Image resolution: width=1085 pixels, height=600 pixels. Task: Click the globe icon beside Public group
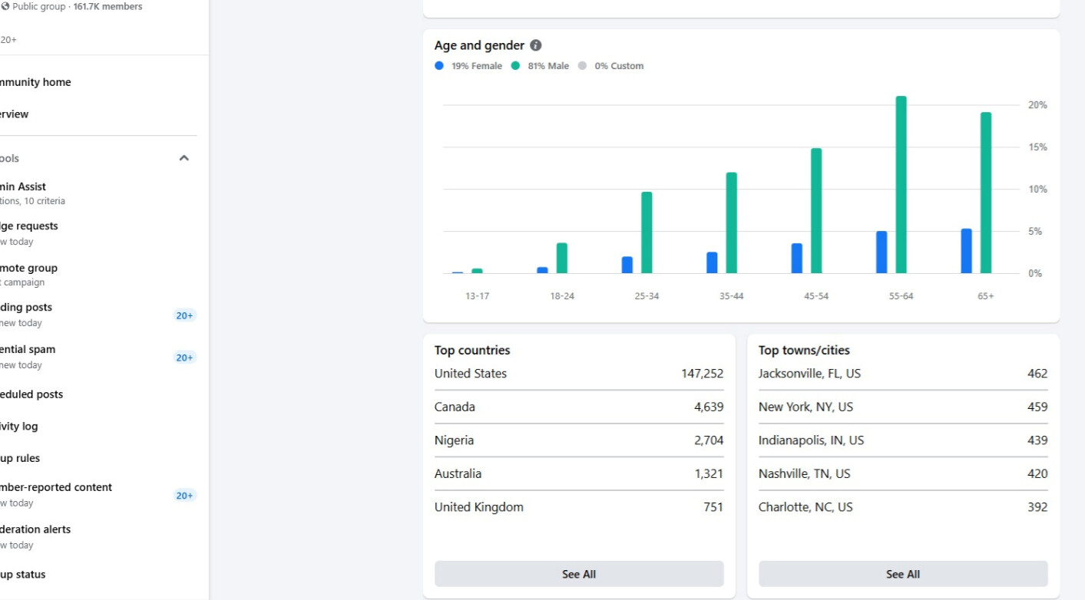pos(5,7)
